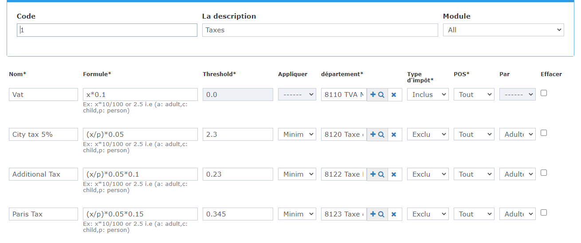Tick the Effacer checkbox for City tax 5%
The height and width of the screenshot is (243, 581).
[x=544, y=133]
